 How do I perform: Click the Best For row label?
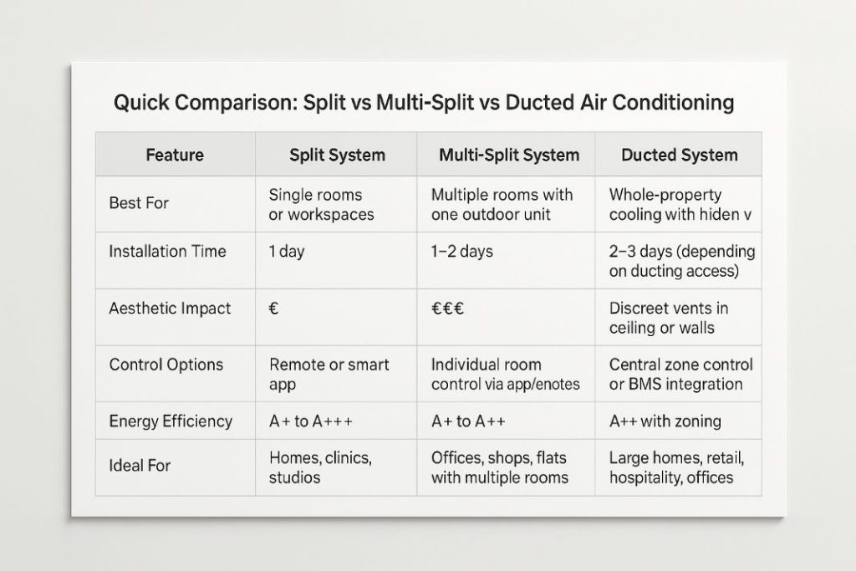tap(139, 203)
